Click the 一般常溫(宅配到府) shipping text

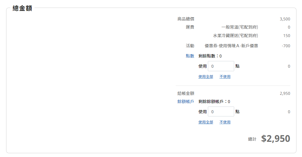pos(240,27)
